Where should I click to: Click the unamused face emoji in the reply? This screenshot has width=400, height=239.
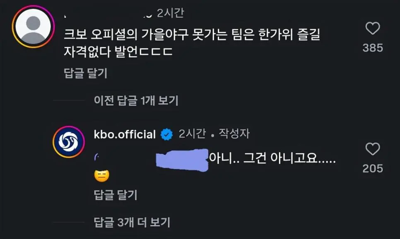pyautogui.click(x=101, y=177)
